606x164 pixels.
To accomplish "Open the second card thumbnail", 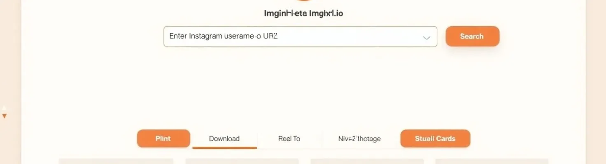I will point(242,161).
